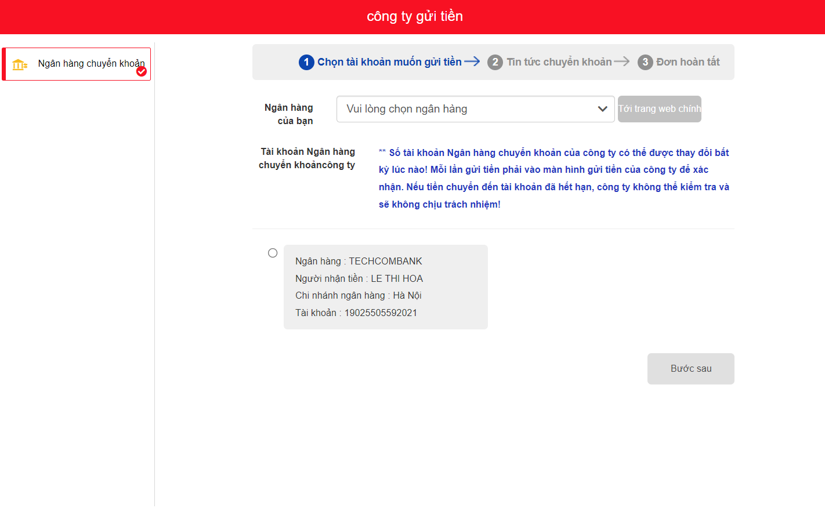This screenshot has width=825, height=526.
Task: Click 'Tài khoản Ngân hàng chuyển khoảncông ty' label
Action: point(307,158)
